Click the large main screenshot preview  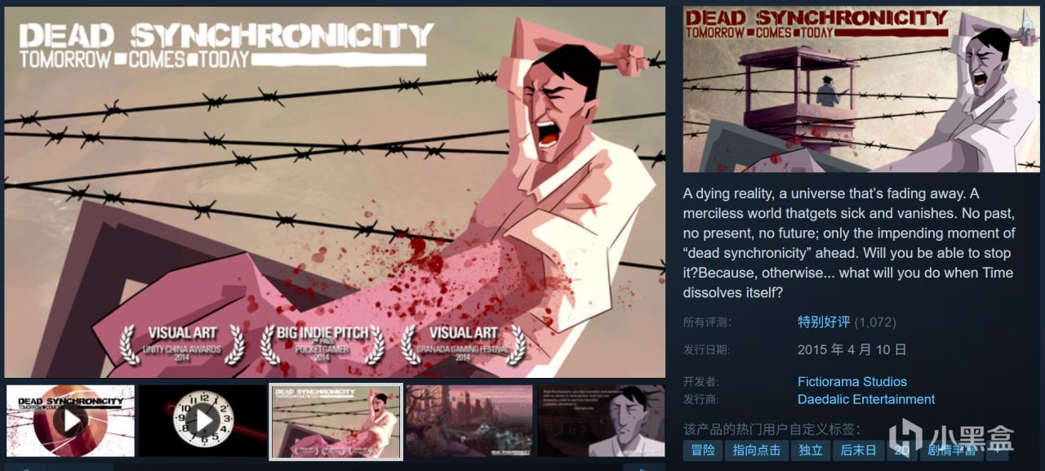335,193
